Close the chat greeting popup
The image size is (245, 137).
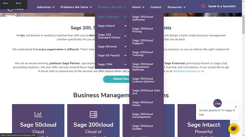point(236,107)
